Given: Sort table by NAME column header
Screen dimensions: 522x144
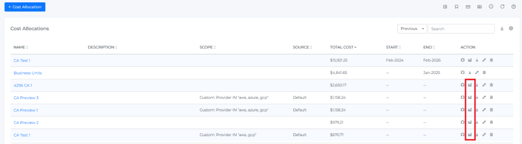Looking at the screenshot, I should (20, 47).
